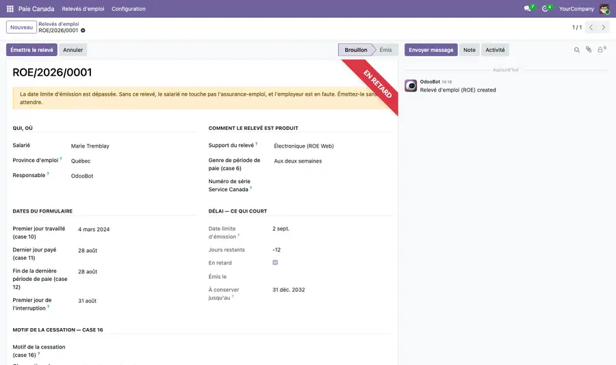Open the gear actions menu beside ROE/2026/0001
Screen dimensions: 616x365
coord(83,31)
